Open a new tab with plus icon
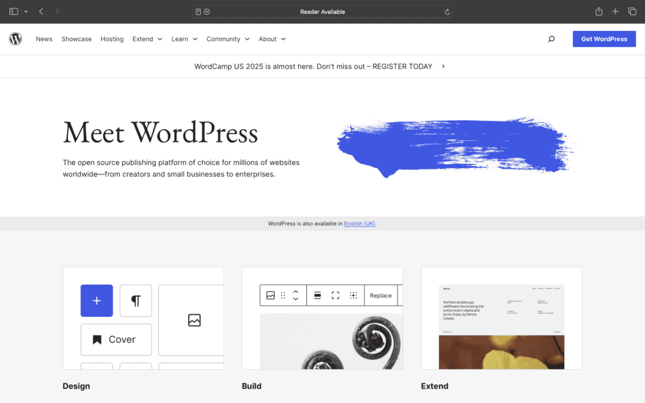Viewport: 645px width, 403px height. click(x=615, y=11)
